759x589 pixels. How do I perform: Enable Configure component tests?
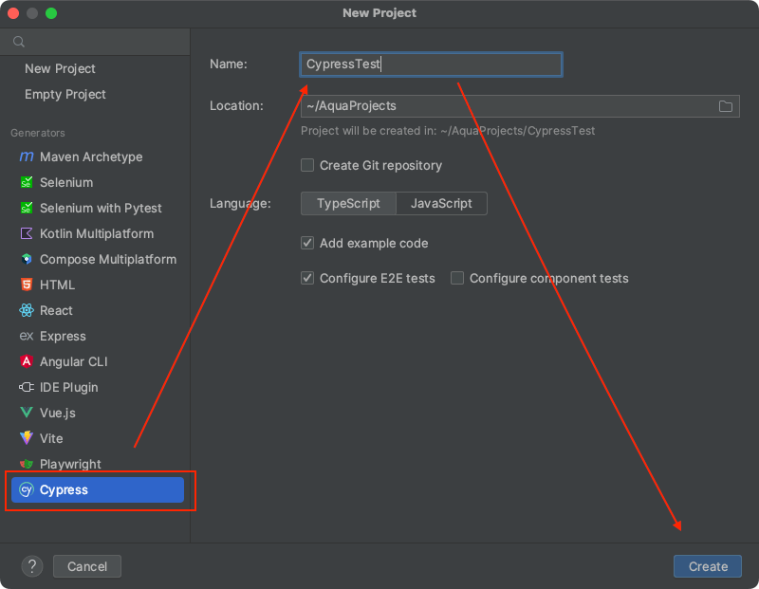[457, 278]
